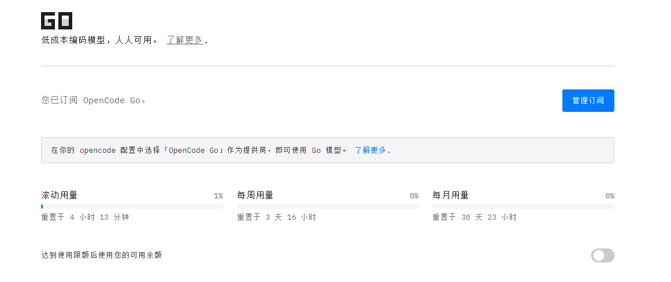Click 重置于 4 小时 13 分钟 text

[85, 217]
